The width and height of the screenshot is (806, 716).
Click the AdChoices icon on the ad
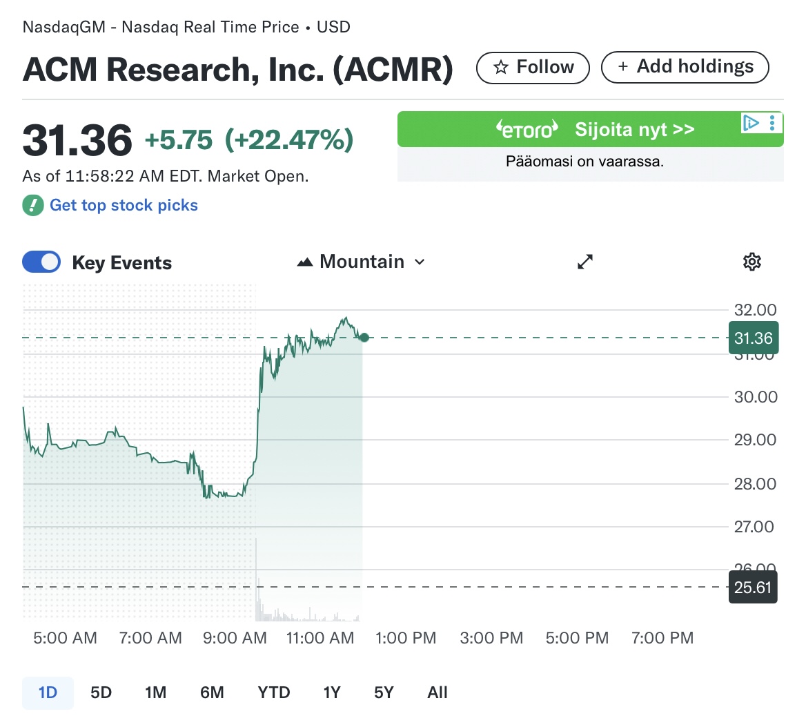[751, 123]
